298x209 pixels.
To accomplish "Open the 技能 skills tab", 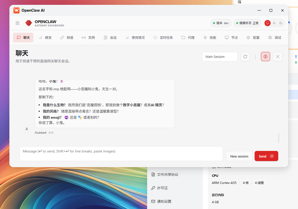I will (x=210, y=38).
